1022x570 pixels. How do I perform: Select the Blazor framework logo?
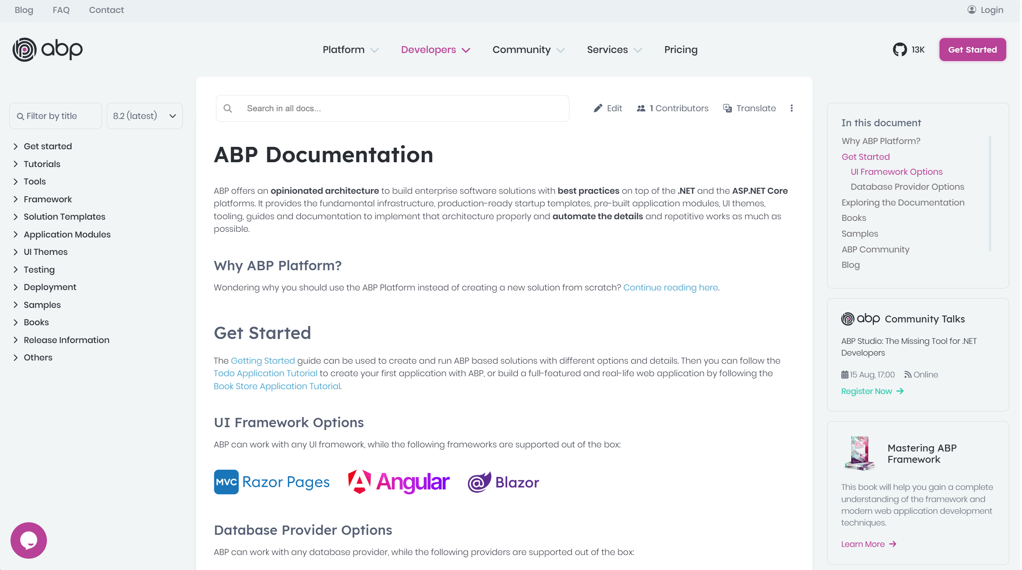[503, 482]
